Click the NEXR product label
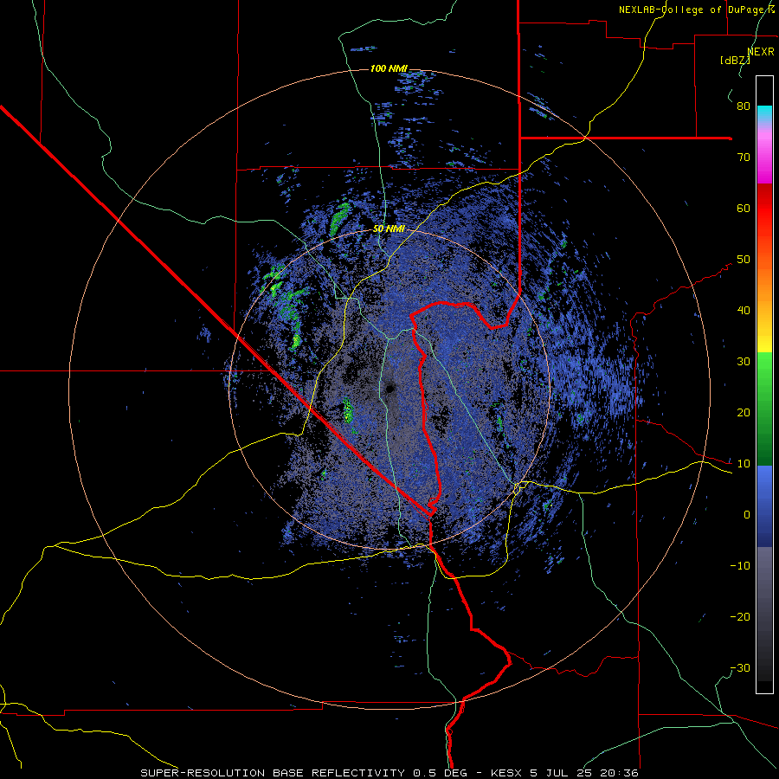The height and width of the screenshot is (779, 779). 760,51
